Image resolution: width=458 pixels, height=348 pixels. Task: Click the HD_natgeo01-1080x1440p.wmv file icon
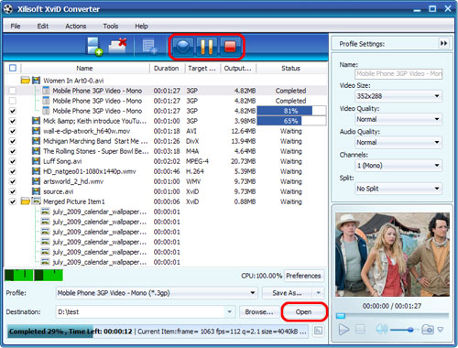click(36, 171)
